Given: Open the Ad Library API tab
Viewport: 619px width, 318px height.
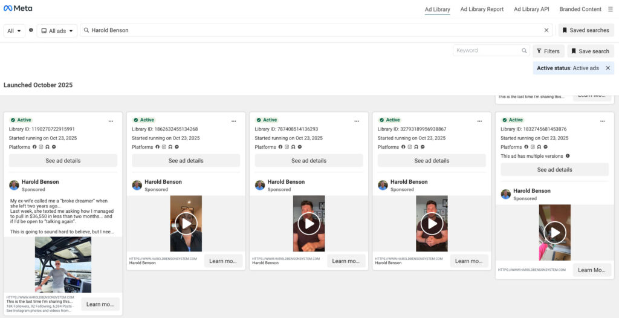Looking at the screenshot, I should pyautogui.click(x=531, y=9).
